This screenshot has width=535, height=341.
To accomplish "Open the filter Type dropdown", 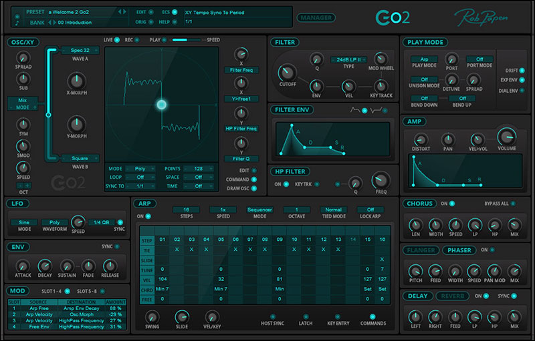I will 348,59.
